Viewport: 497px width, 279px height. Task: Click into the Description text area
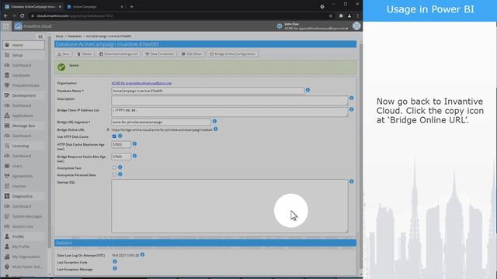point(230,101)
